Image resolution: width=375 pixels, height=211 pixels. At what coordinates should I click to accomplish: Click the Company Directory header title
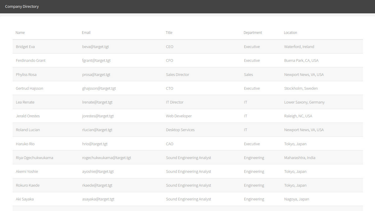point(22,6)
